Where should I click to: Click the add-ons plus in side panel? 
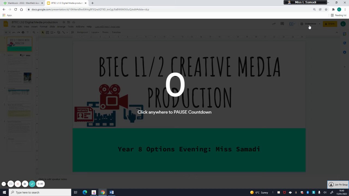(x=345, y=67)
